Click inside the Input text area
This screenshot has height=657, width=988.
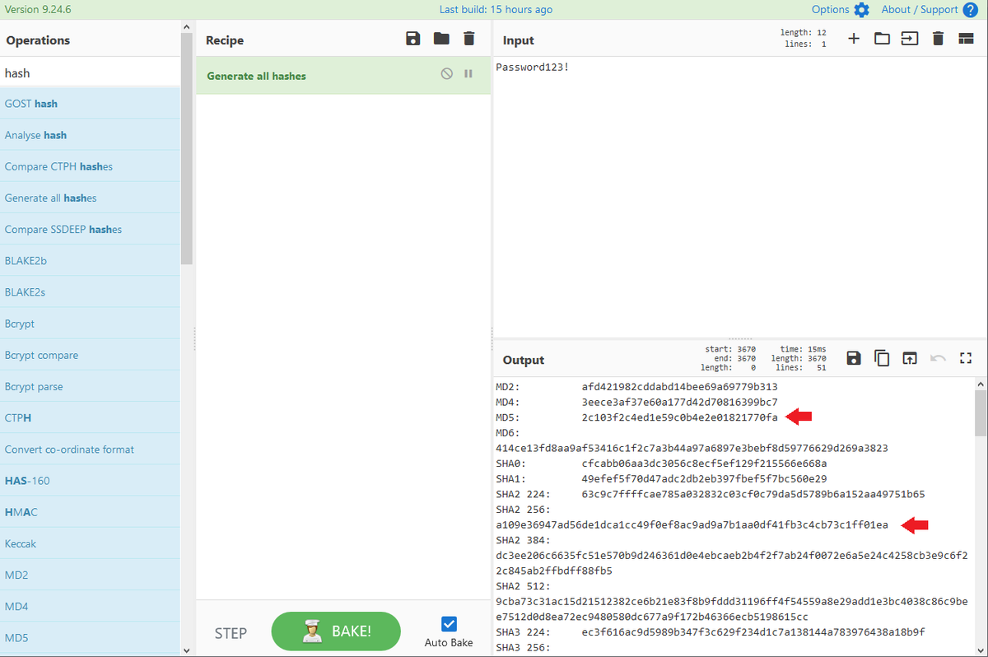739,198
